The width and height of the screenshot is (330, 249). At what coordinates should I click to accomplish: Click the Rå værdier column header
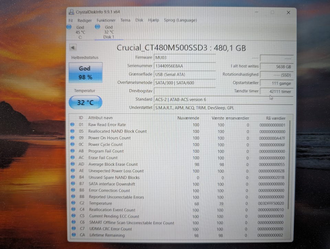tap(275, 118)
